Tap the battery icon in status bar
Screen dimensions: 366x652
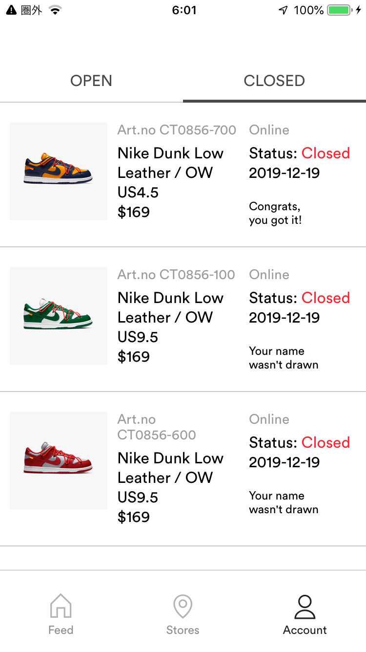coord(340,10)
